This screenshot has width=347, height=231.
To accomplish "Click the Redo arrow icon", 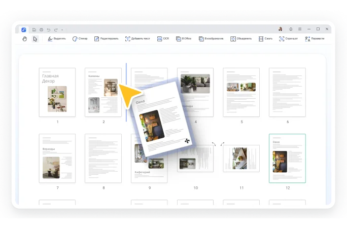I will pos(56,29).
